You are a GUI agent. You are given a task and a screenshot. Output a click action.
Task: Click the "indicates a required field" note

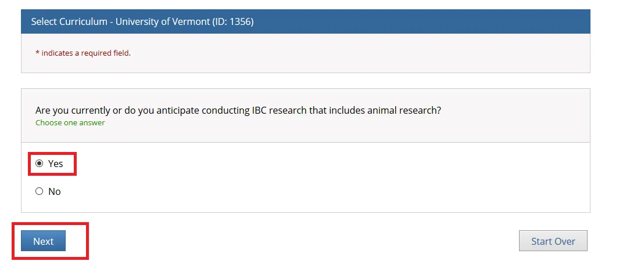pos(86,53)
